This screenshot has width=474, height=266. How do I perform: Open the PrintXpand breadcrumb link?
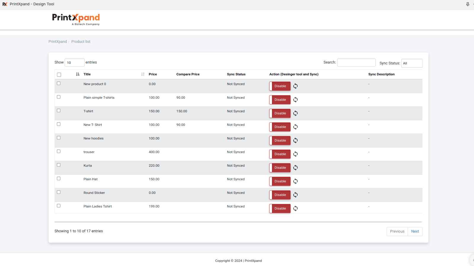tap(58, 42)
